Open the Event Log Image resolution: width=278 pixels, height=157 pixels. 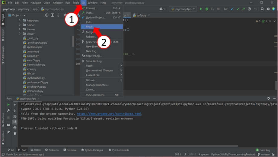coord(263,150)
